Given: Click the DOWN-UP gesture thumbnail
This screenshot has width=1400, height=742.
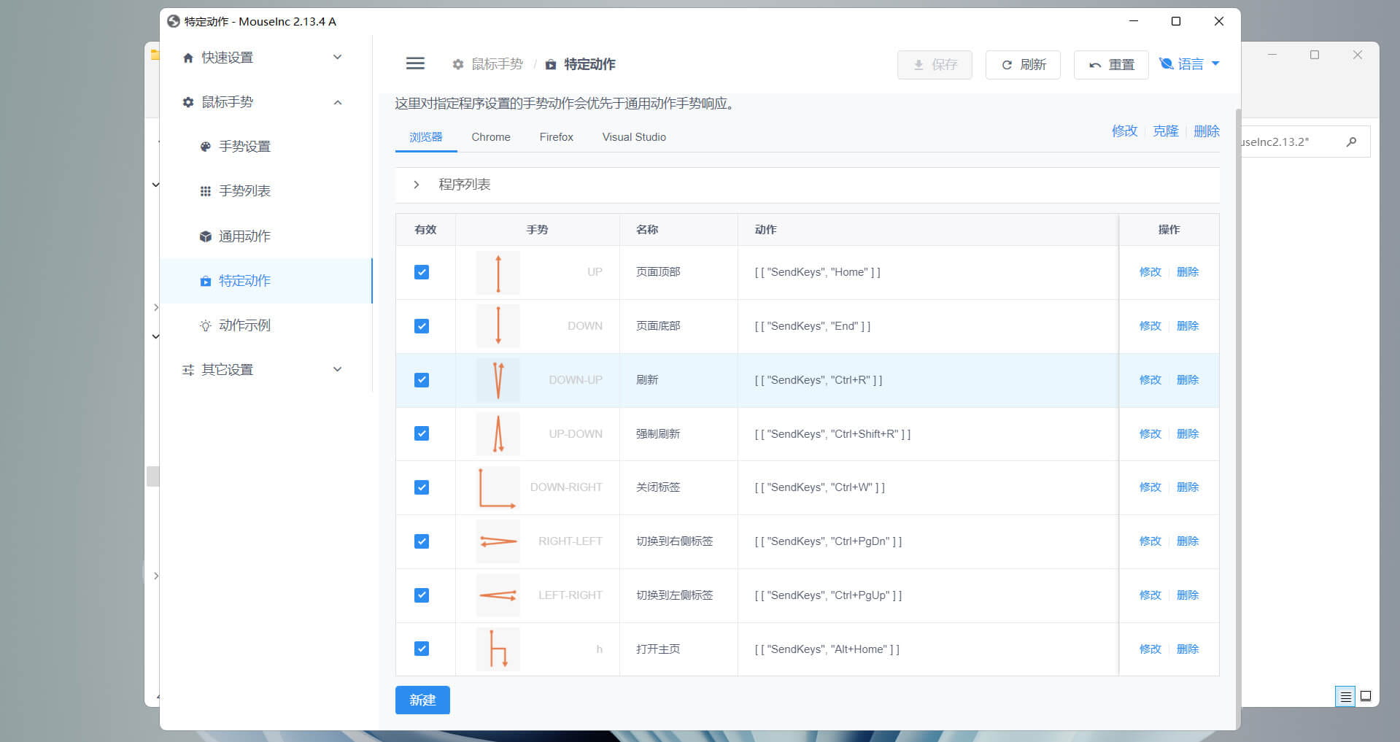Looking at the screenshot, I should [498, 380].
